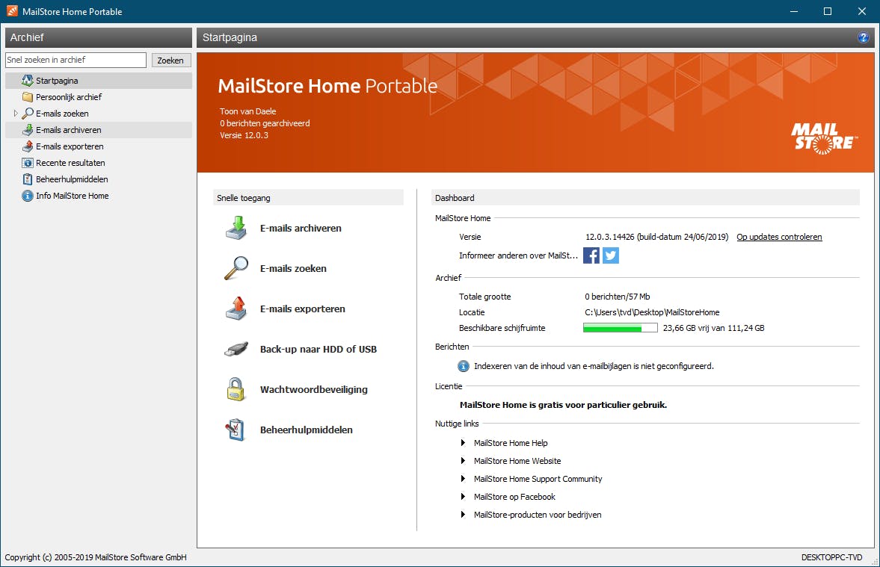This screenshot has width=880, height=567.
Task: Expand the E-mails zoeken tree node
Action: [16, 114]
